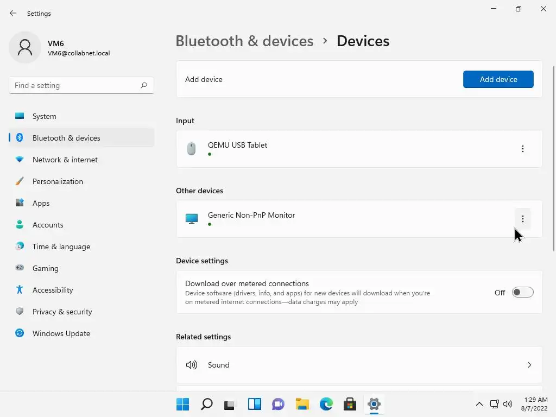This screenshot has width=556, height=417.
Task: Click the search magnifier icon on the taskbar
Action: pyautogui.click(x=207, y=404)
